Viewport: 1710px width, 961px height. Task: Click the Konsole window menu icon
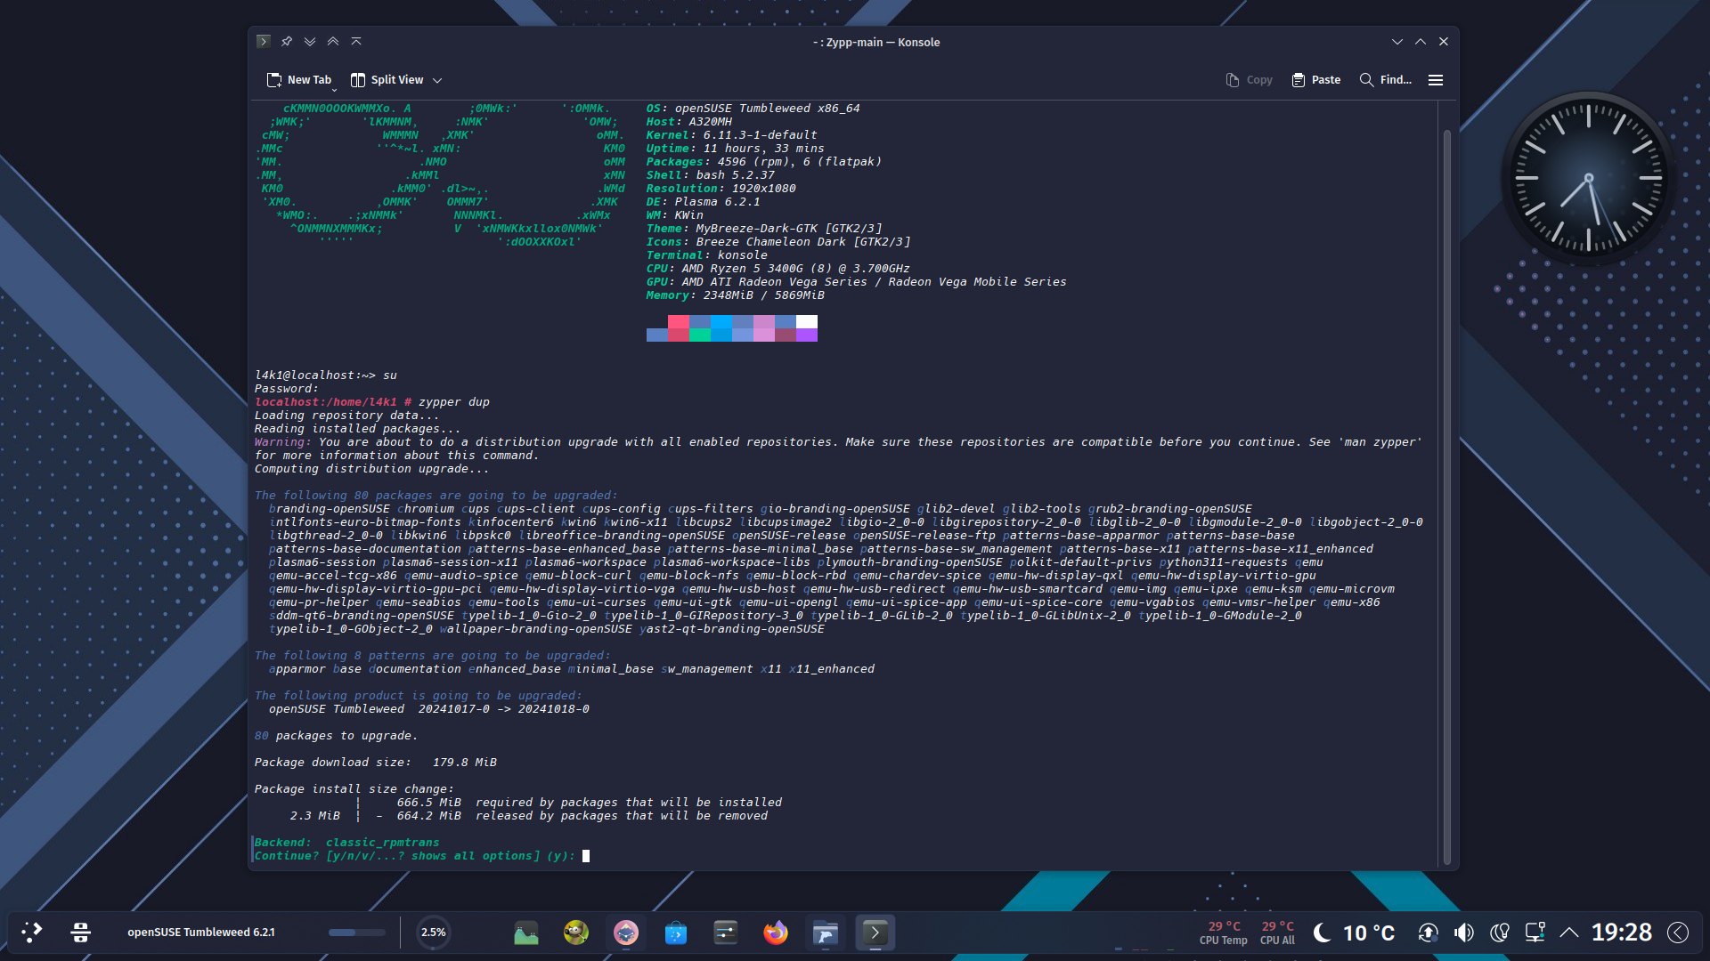pos(263,42)
